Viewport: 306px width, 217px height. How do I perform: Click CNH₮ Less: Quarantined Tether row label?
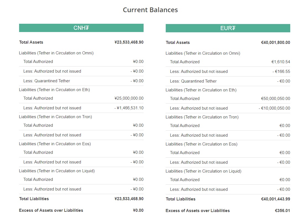(x=46, y=81)
